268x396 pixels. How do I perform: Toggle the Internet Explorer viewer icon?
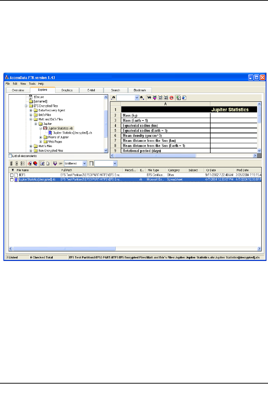pos(184,98)
